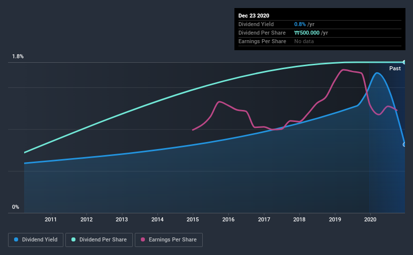Click the pink Earnings Per Share legend dot
This screenshot has height=255, width=413.
click(x=143, y=239)
